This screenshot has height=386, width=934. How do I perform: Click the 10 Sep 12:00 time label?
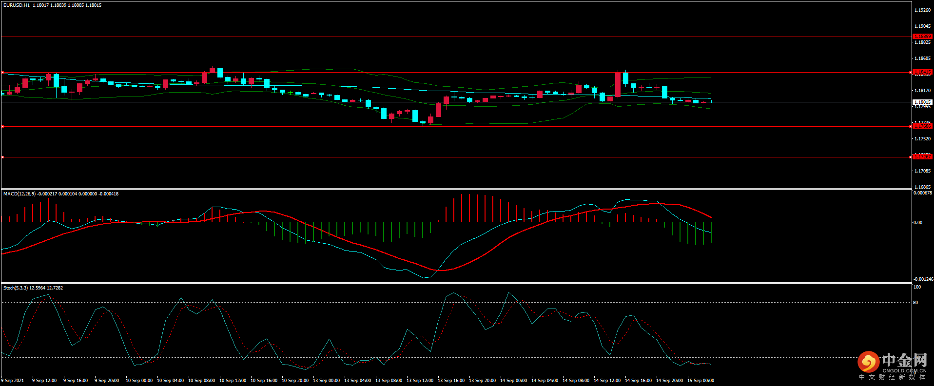point(233,381)
